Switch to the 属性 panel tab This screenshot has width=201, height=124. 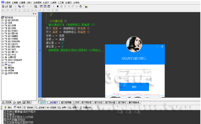pos(27,102)
